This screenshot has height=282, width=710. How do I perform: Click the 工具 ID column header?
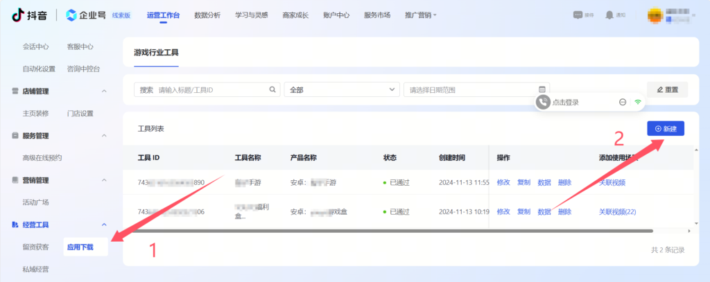(x=148, y=157)
